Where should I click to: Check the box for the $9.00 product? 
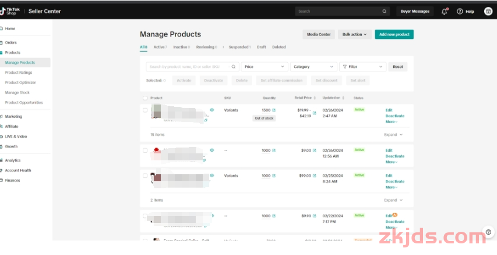145,150
